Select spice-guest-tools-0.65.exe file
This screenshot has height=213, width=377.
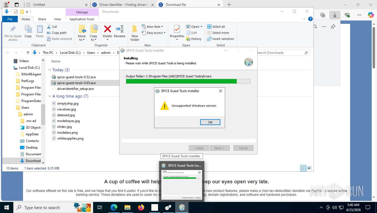(x=76, y=83)
